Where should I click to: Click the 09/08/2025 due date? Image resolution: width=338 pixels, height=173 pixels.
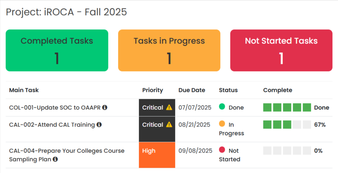[x=195, y=151]
